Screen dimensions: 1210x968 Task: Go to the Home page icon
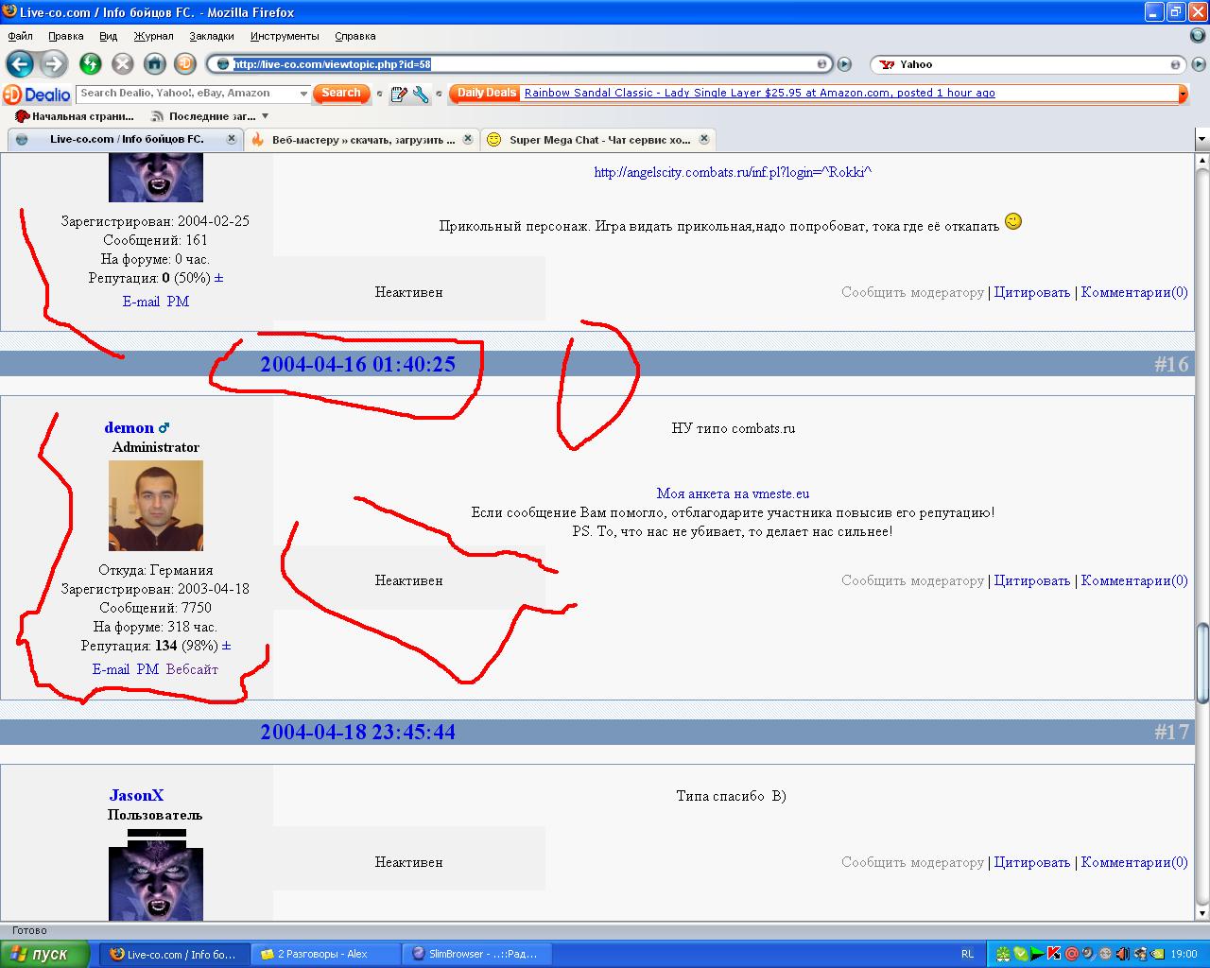click(154, 64)
